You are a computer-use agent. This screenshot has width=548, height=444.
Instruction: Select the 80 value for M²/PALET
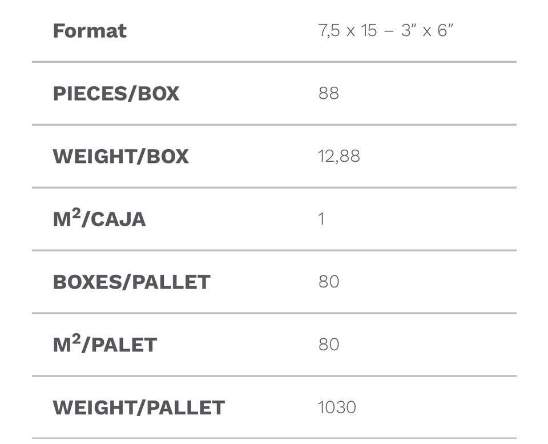pos(329,345)
